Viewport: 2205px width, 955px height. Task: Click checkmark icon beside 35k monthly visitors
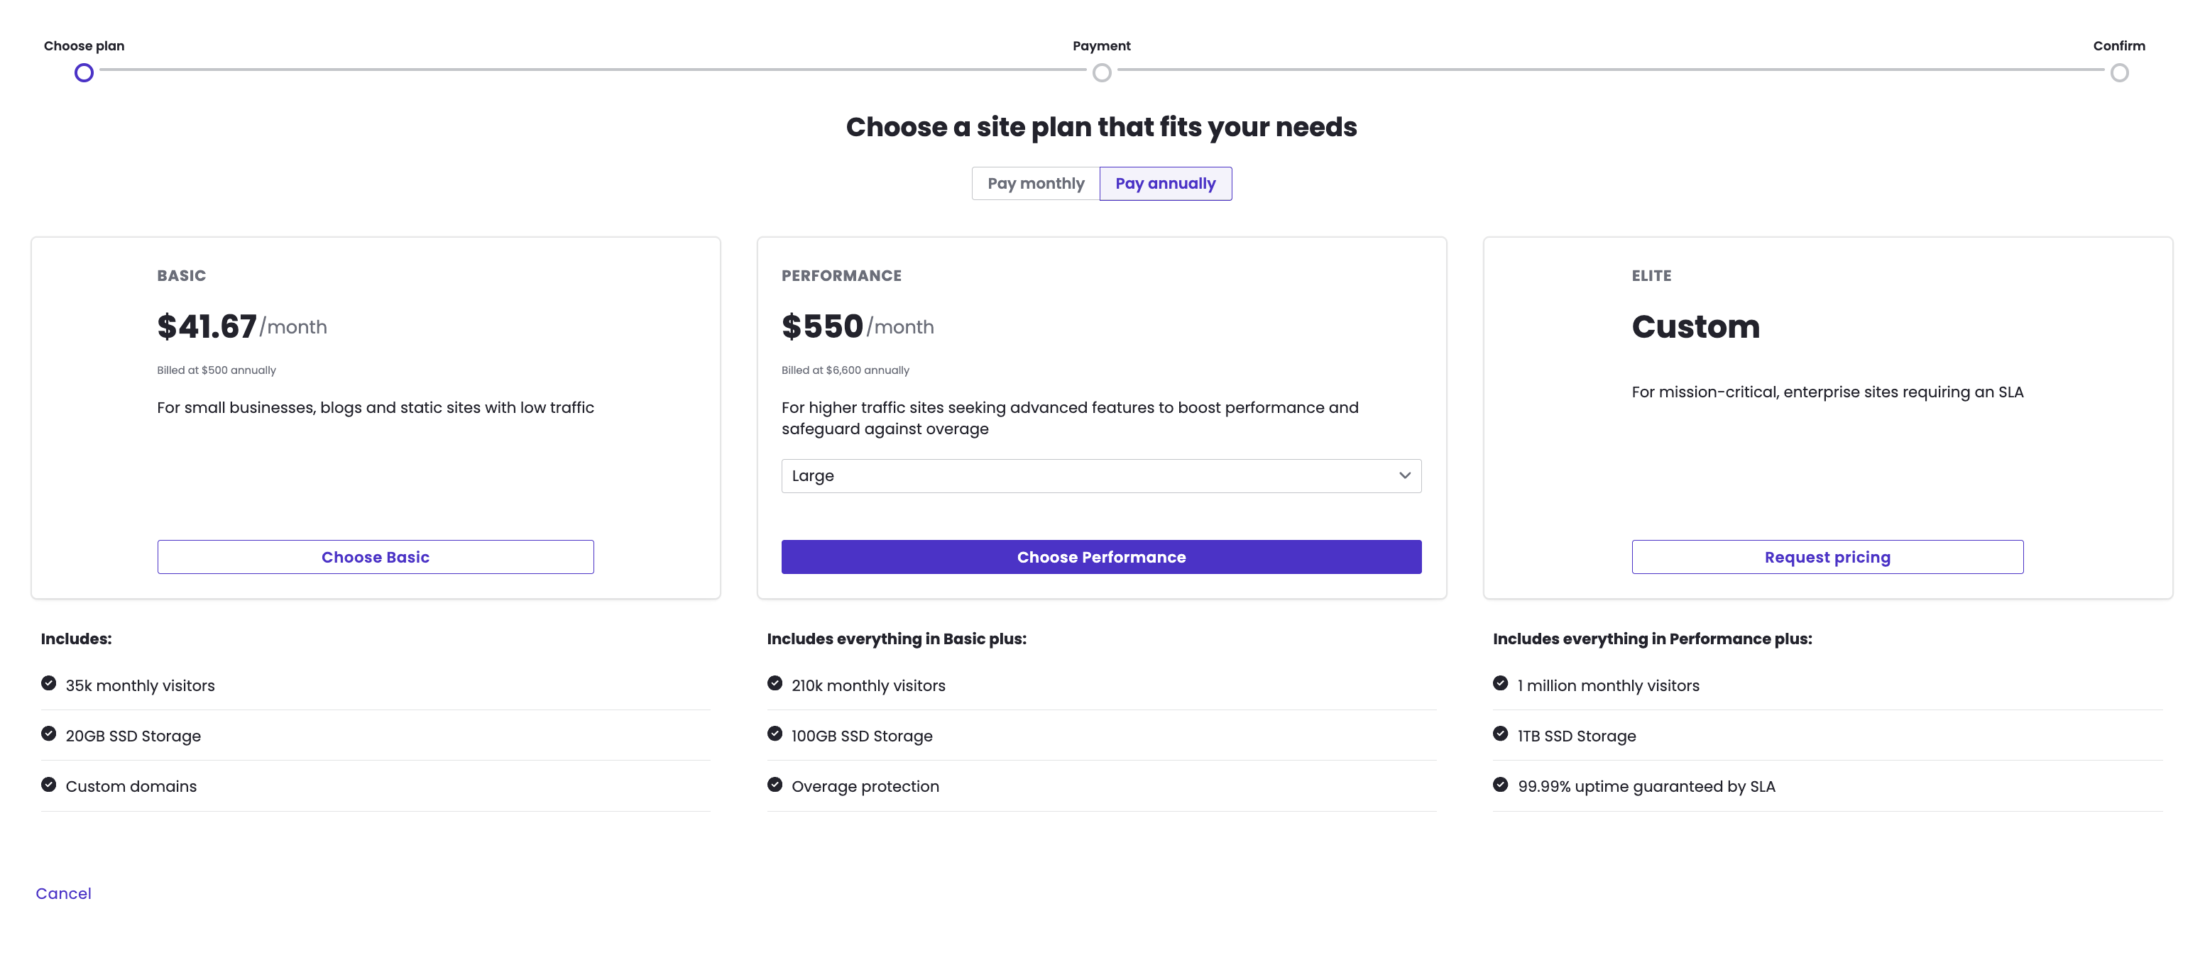click(x=49, y=683)
